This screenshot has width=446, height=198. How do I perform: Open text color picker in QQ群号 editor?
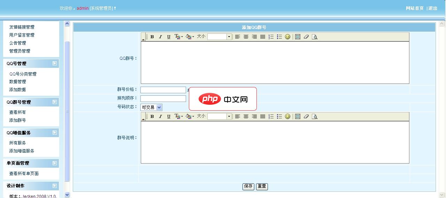(x=178, y=37)
